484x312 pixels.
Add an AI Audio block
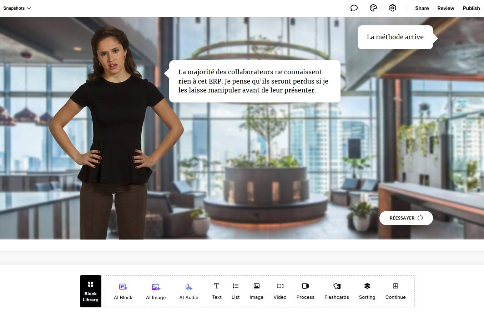[188, 291]
